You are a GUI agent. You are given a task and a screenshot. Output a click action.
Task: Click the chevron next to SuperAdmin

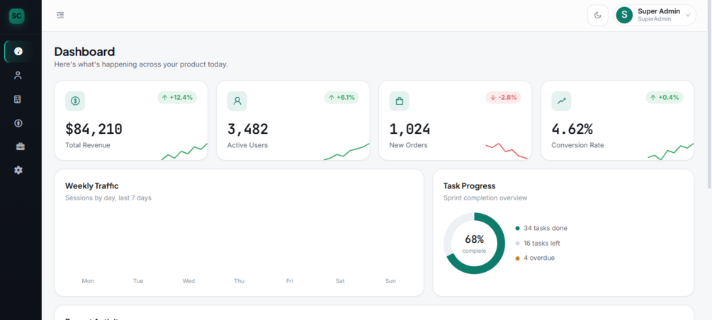[687, 16]
